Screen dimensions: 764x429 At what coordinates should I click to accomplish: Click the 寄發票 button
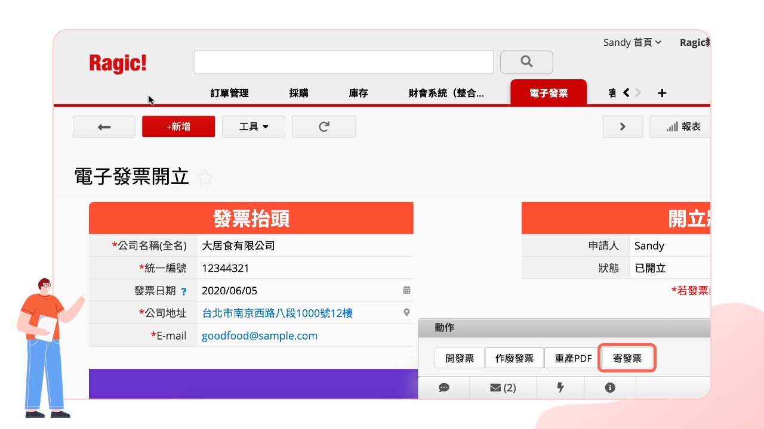(x=627, y=359)
